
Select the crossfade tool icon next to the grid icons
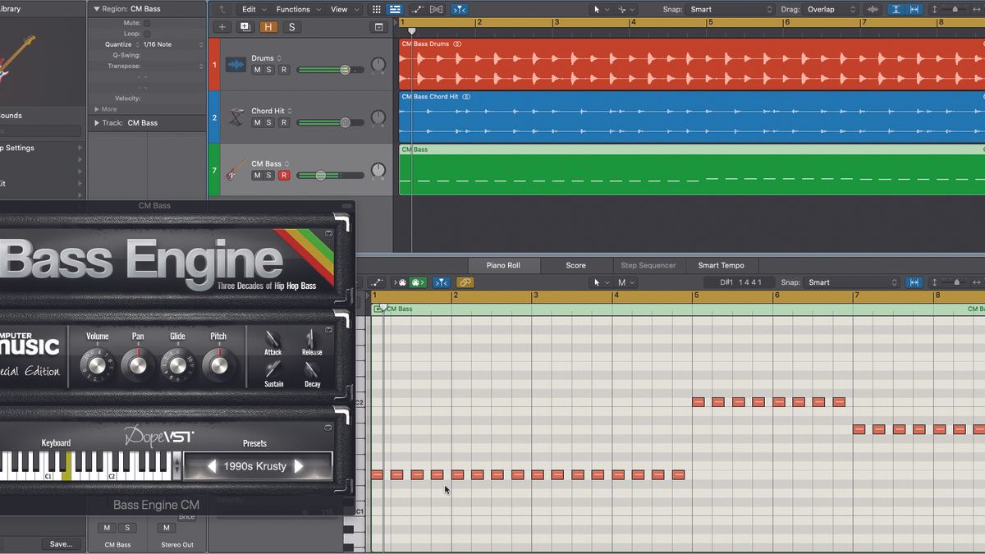pyautogui.click(x=436, y=9)
